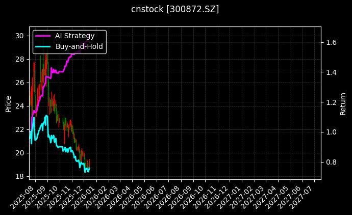Screen dimensions: 352x215
Task: Click the 0.8 tick on Return axis
Action: click(x=331, y=162)
